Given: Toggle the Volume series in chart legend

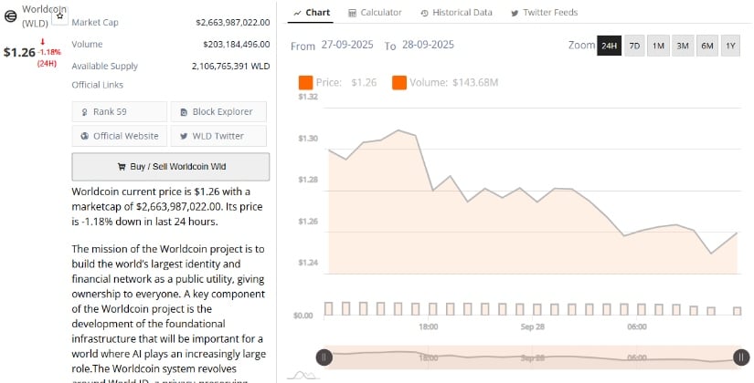Looking at the screenshot, I should point(444,83).
